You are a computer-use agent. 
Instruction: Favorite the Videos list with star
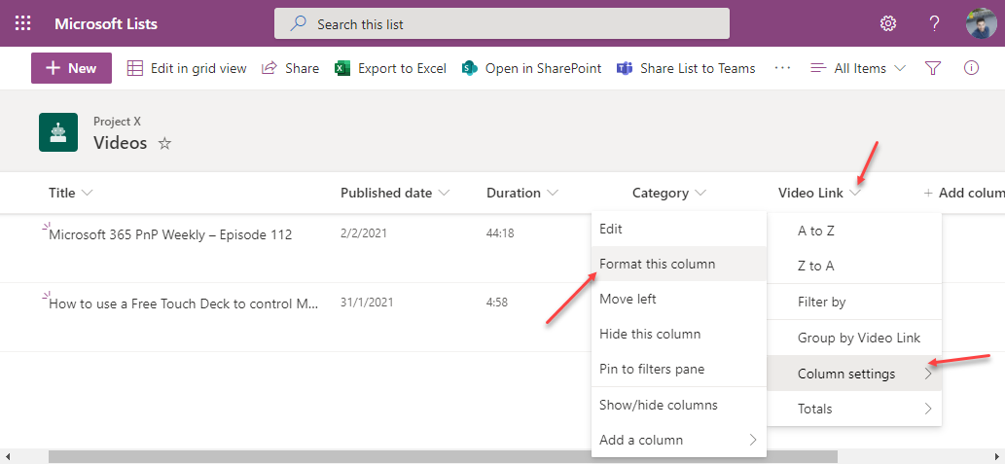pos(164,143)
